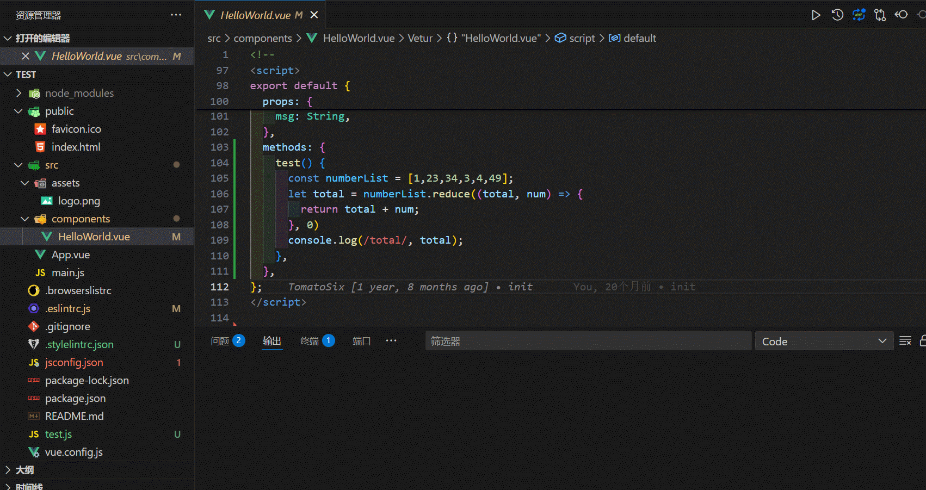Screen dimensions: 926x490
Task: Collapse the 打开的编辑器 section
Action: coord(8,38)
